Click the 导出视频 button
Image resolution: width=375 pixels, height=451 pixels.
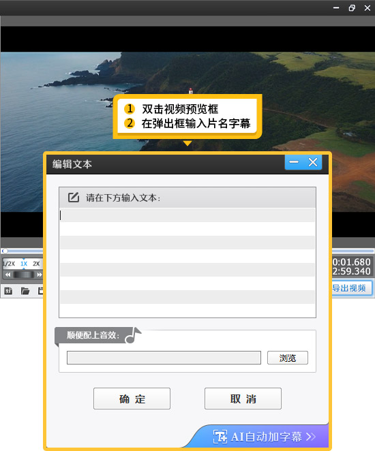(352, 288)
